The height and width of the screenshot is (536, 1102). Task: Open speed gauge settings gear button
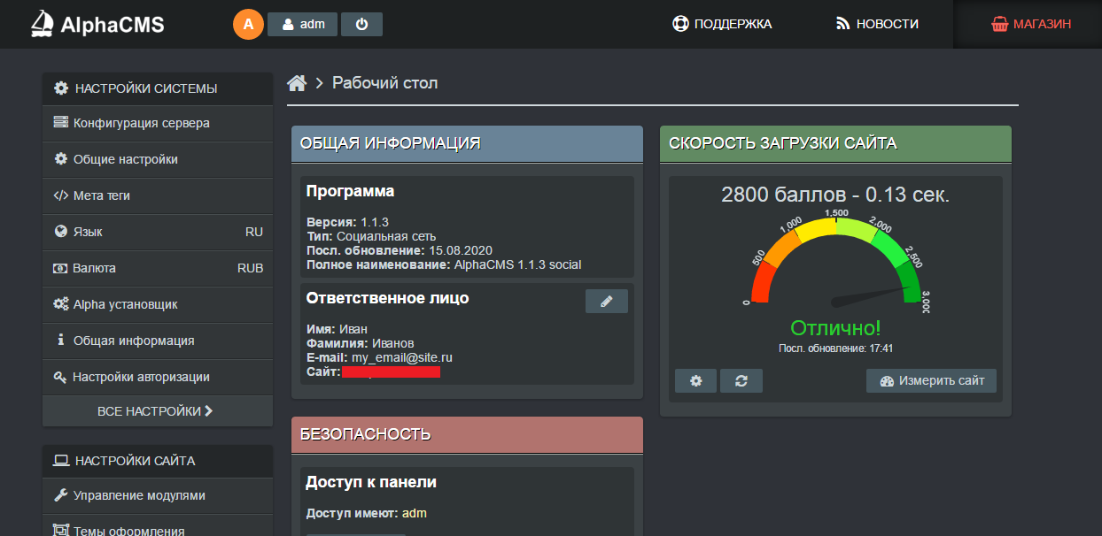[695, 380]
